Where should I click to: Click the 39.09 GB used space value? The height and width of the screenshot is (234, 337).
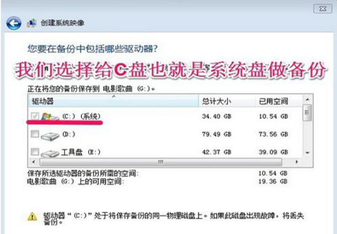tap(274, 152)
